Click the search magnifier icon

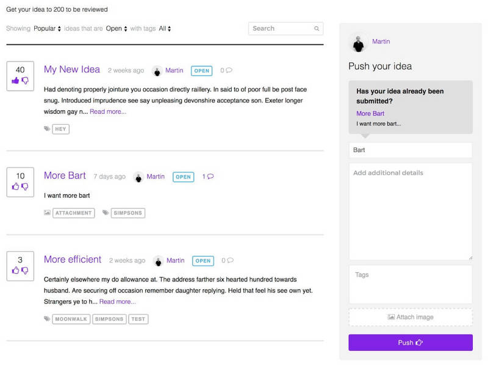coord(317,29)
